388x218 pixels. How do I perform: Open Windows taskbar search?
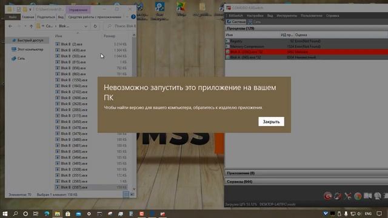[15, 214]
